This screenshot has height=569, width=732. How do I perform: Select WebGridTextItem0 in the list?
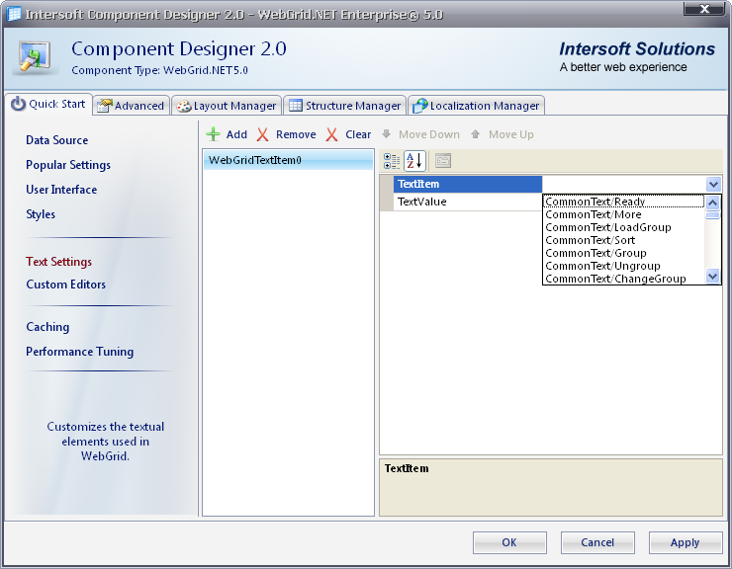click(x=289, y=160)
